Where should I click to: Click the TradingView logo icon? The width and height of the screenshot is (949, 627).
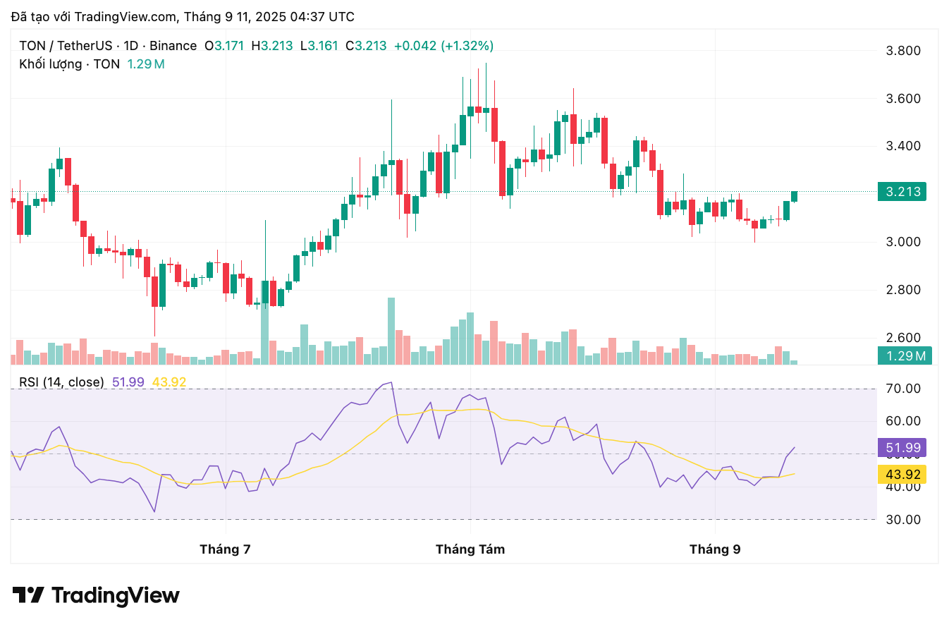pos(29,595)
